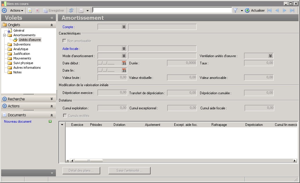The image size is (300, 183).
Task: Click the Détail des plans button
Action: [81, 171]
